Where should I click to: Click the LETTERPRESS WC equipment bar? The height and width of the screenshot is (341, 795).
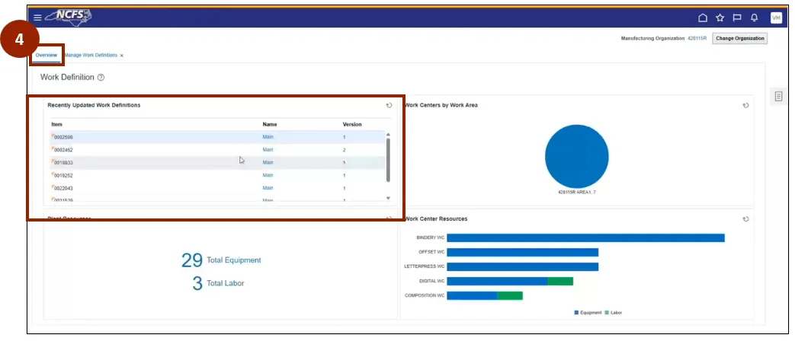pos(522,266)
